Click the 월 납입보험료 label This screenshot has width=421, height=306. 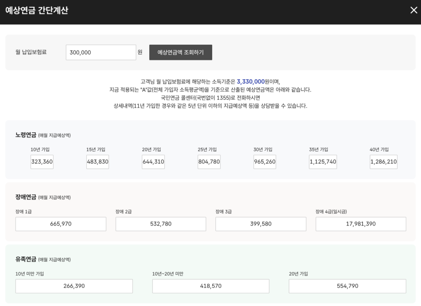(x=31, y=52)
